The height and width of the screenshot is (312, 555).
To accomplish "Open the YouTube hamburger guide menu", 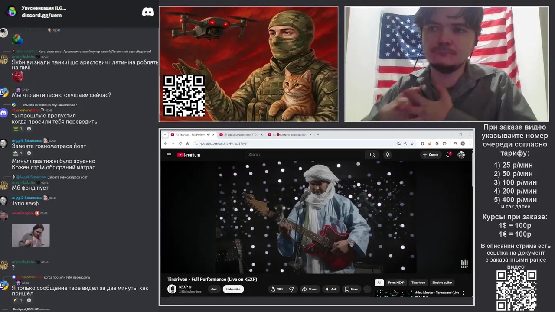I will [169, 155].
